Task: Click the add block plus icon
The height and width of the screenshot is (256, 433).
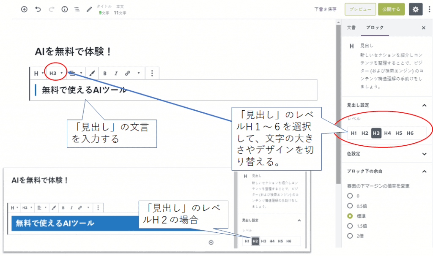Action: (24, 9)
